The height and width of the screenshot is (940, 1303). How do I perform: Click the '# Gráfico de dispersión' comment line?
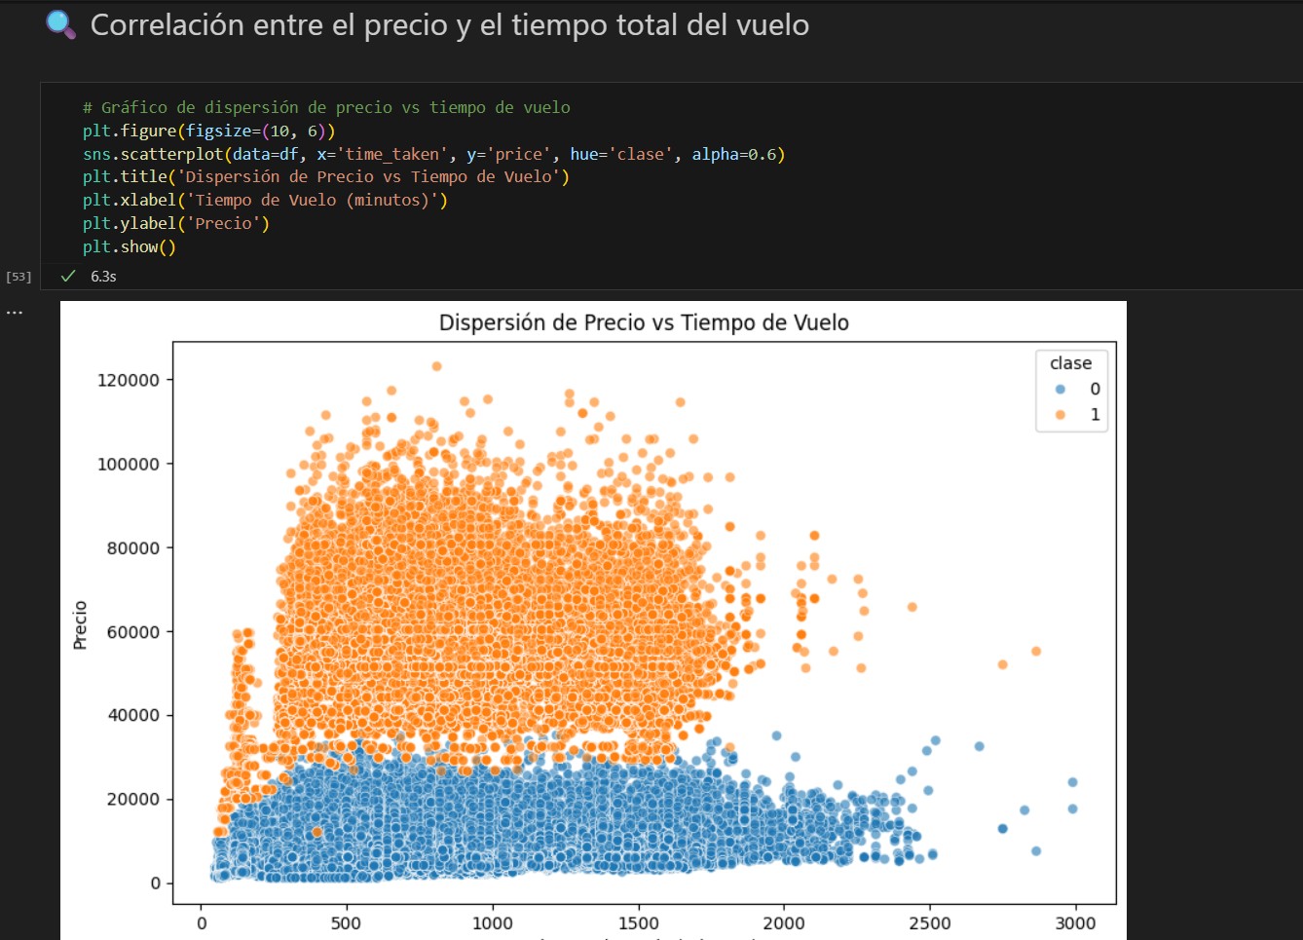coord(326,107)
